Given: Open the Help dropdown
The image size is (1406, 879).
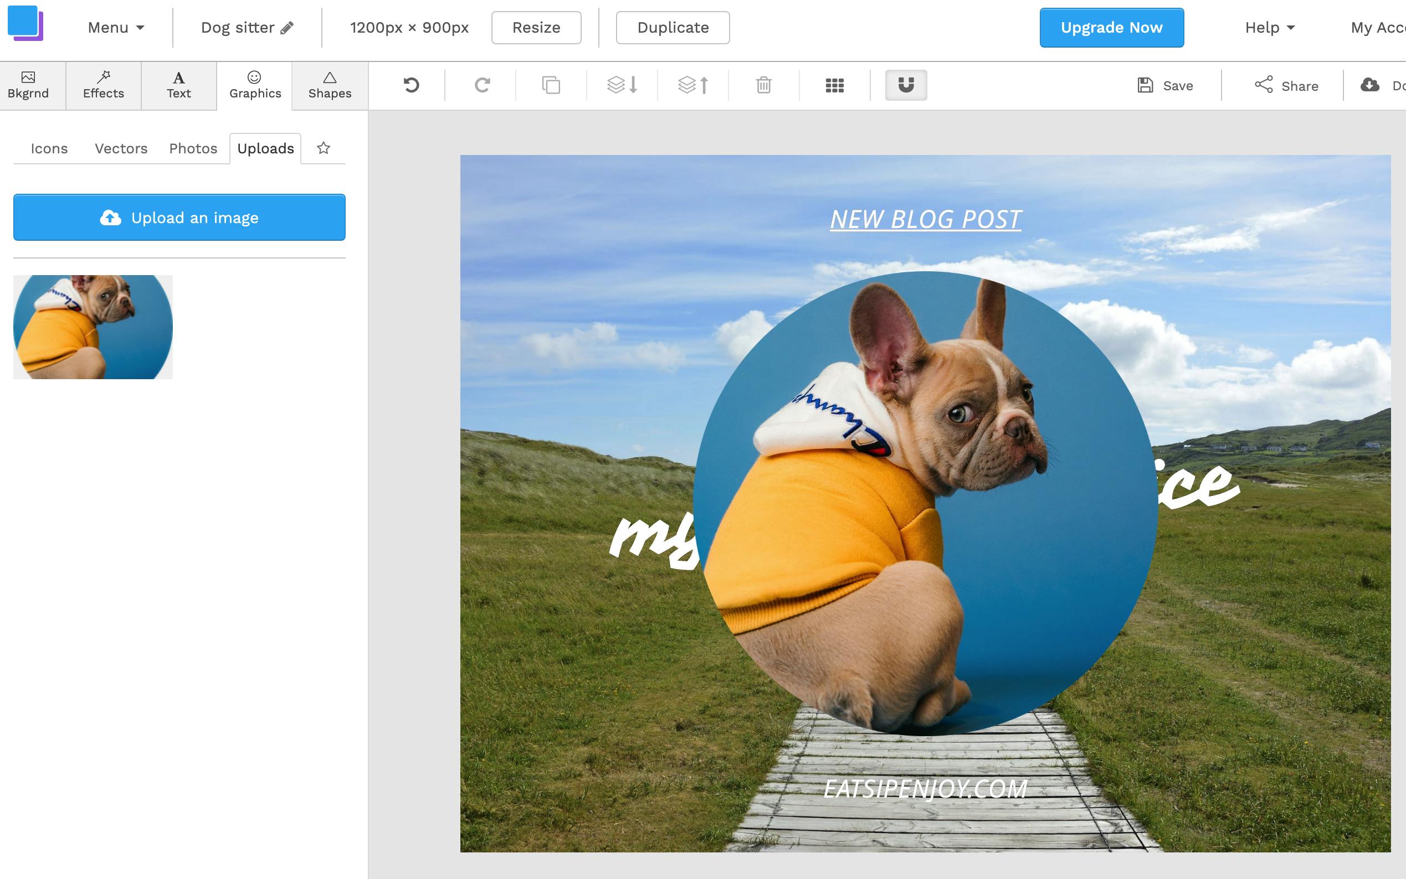Looking at the screenshot, I should [1269, 27].
